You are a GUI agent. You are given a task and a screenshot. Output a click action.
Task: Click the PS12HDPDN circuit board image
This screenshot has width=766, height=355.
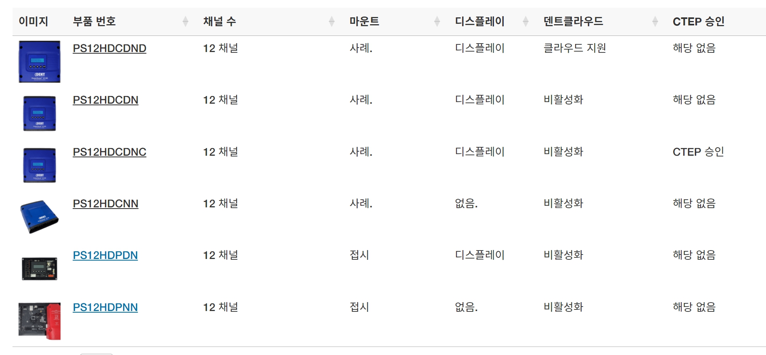40,269
